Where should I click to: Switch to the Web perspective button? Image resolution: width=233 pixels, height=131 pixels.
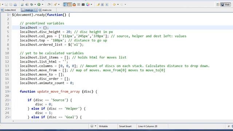(x=225, y=5)
